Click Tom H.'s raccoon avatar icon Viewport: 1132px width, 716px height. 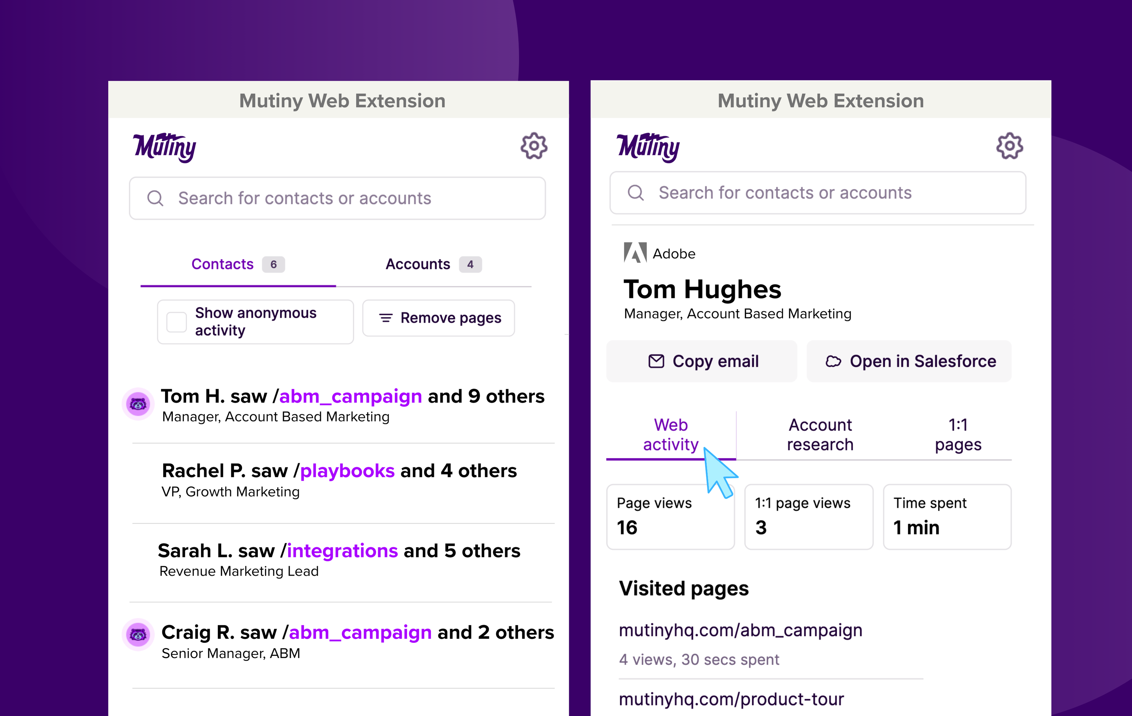pyautogui.click(x=138, y=404)
